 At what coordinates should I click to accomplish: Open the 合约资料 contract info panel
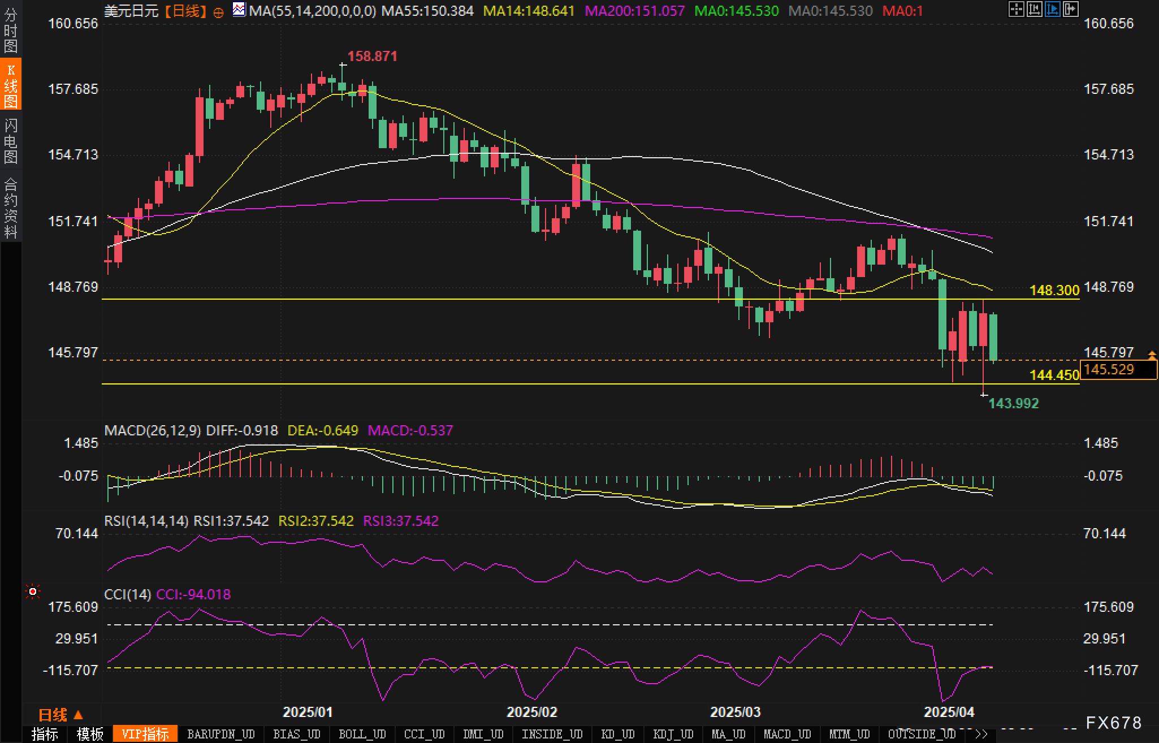[10, 207]
